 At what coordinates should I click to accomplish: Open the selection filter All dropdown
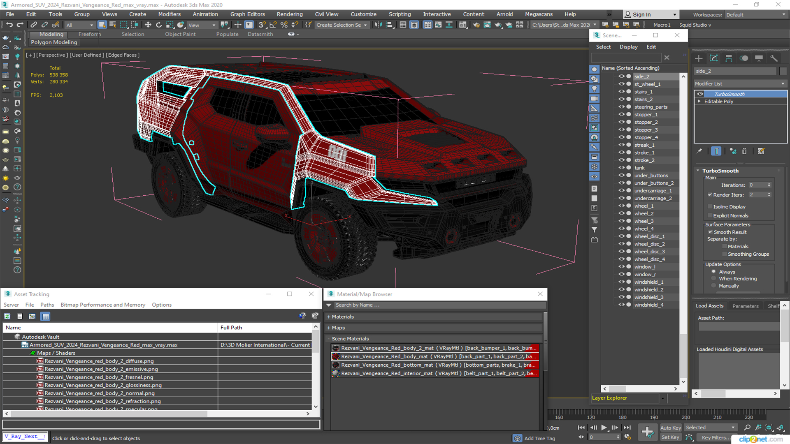click(80, 25)
